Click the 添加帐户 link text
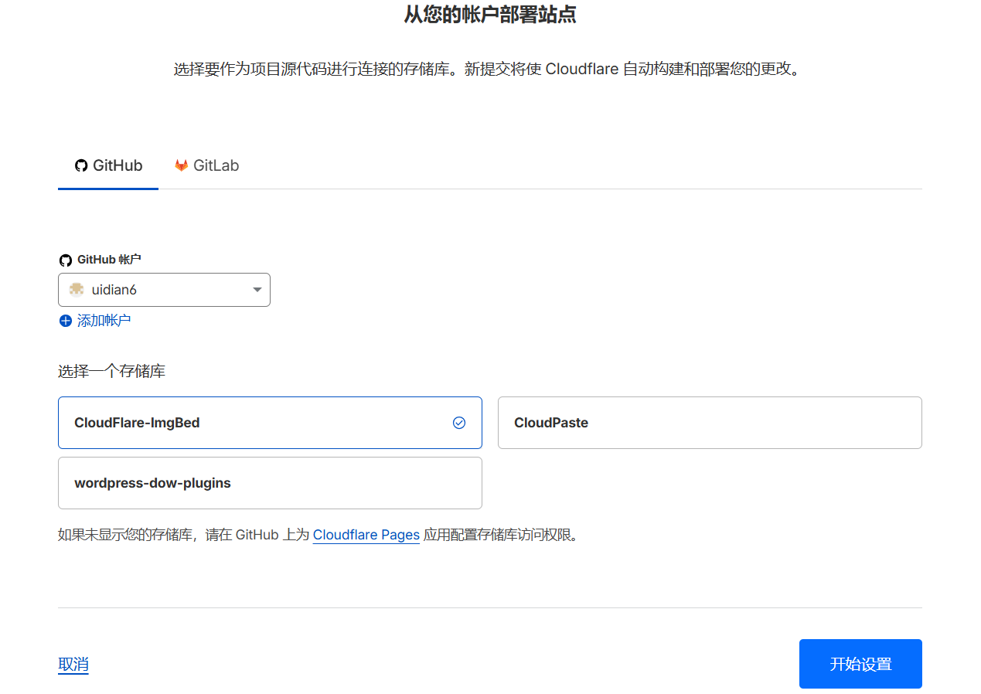This screenshot has width=981, height=694. [x=104, y=321]
